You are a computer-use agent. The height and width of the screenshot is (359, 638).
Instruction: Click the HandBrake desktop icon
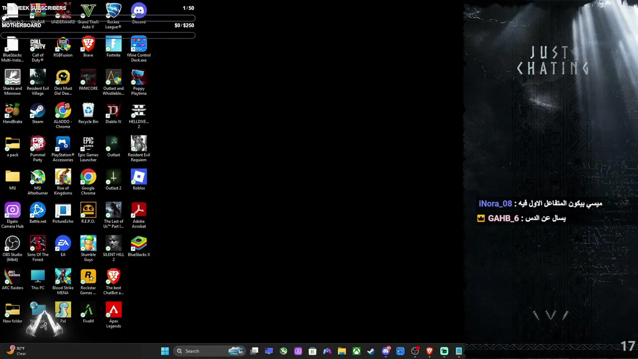pos(12,114)
